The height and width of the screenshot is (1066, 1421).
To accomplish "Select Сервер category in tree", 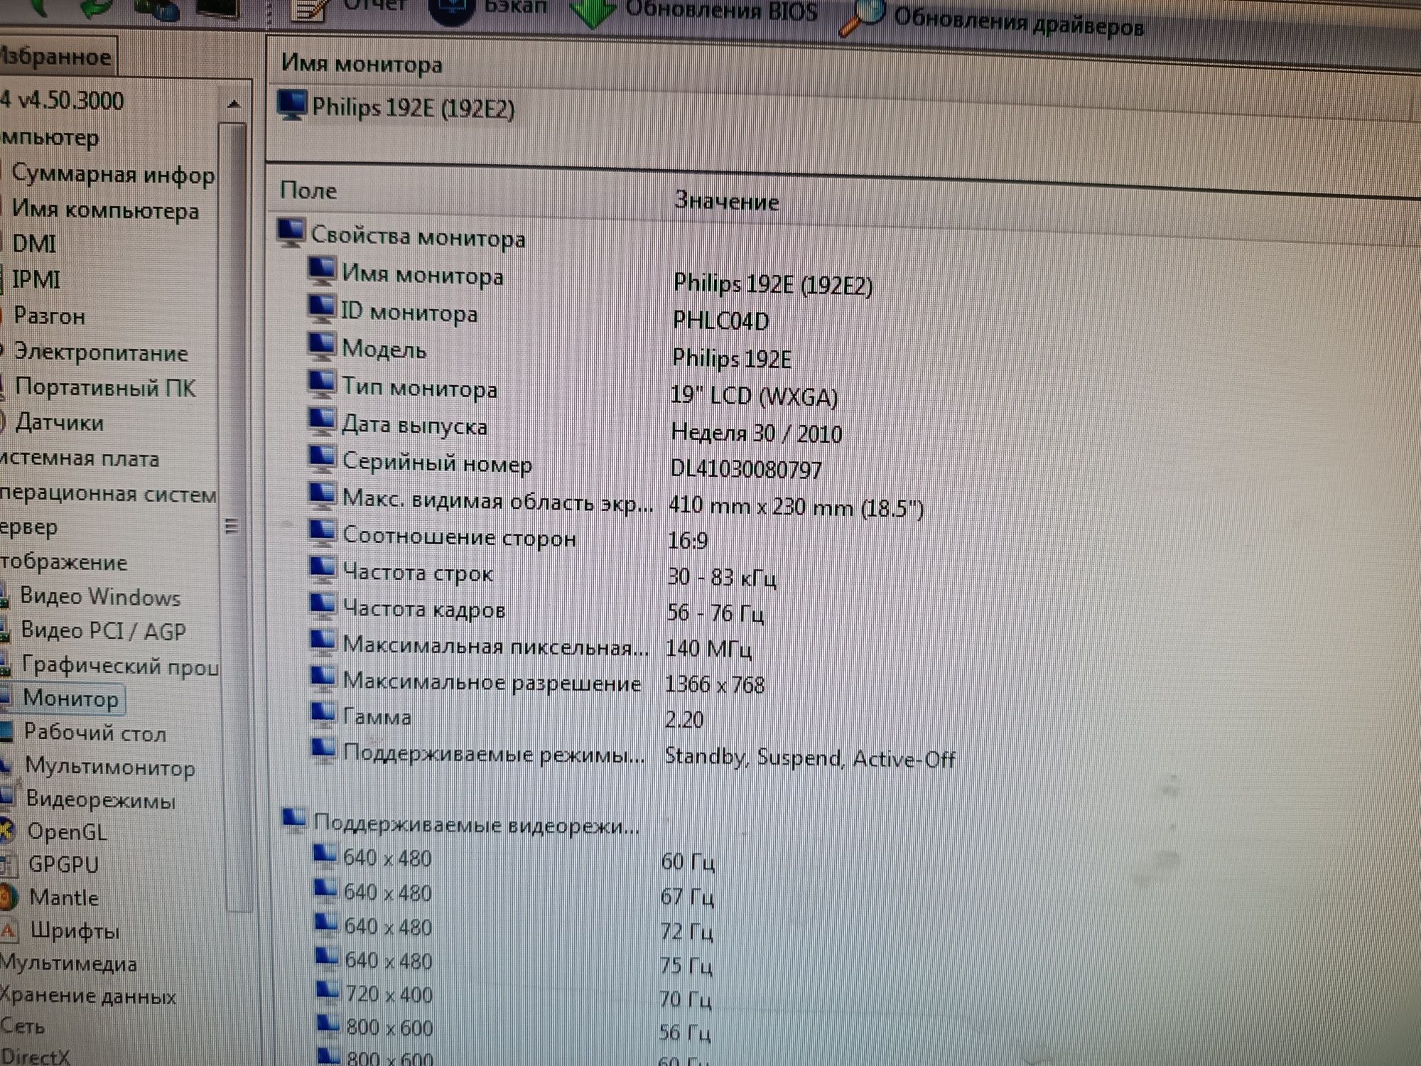I will [x=28, y=527].
